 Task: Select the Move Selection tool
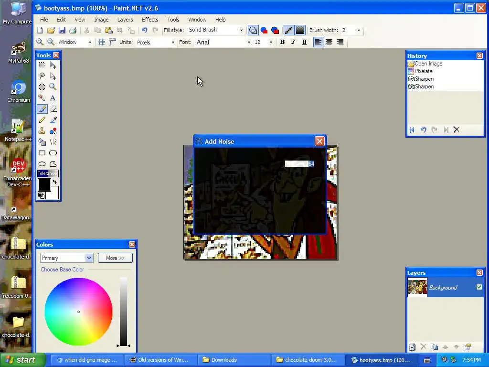[x=53, y=76]
